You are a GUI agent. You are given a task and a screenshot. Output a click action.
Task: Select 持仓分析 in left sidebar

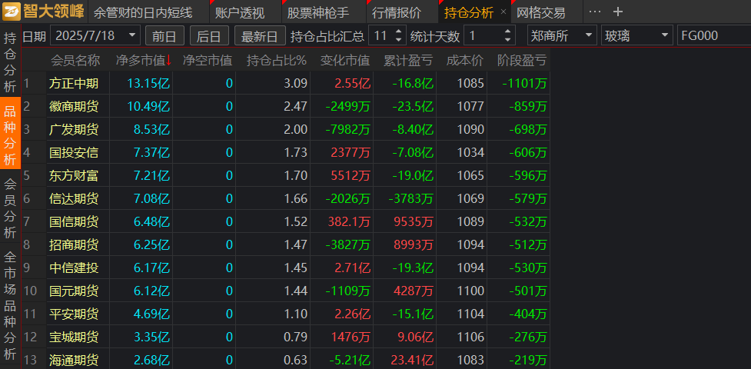tap(10, 63)
